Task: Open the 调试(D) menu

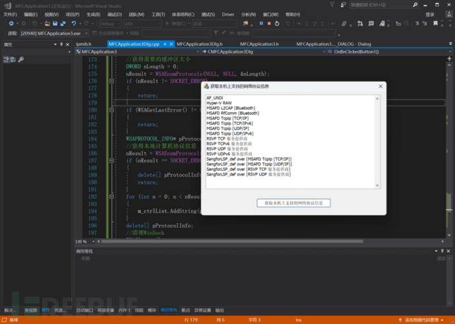Action: pos(114,14)
